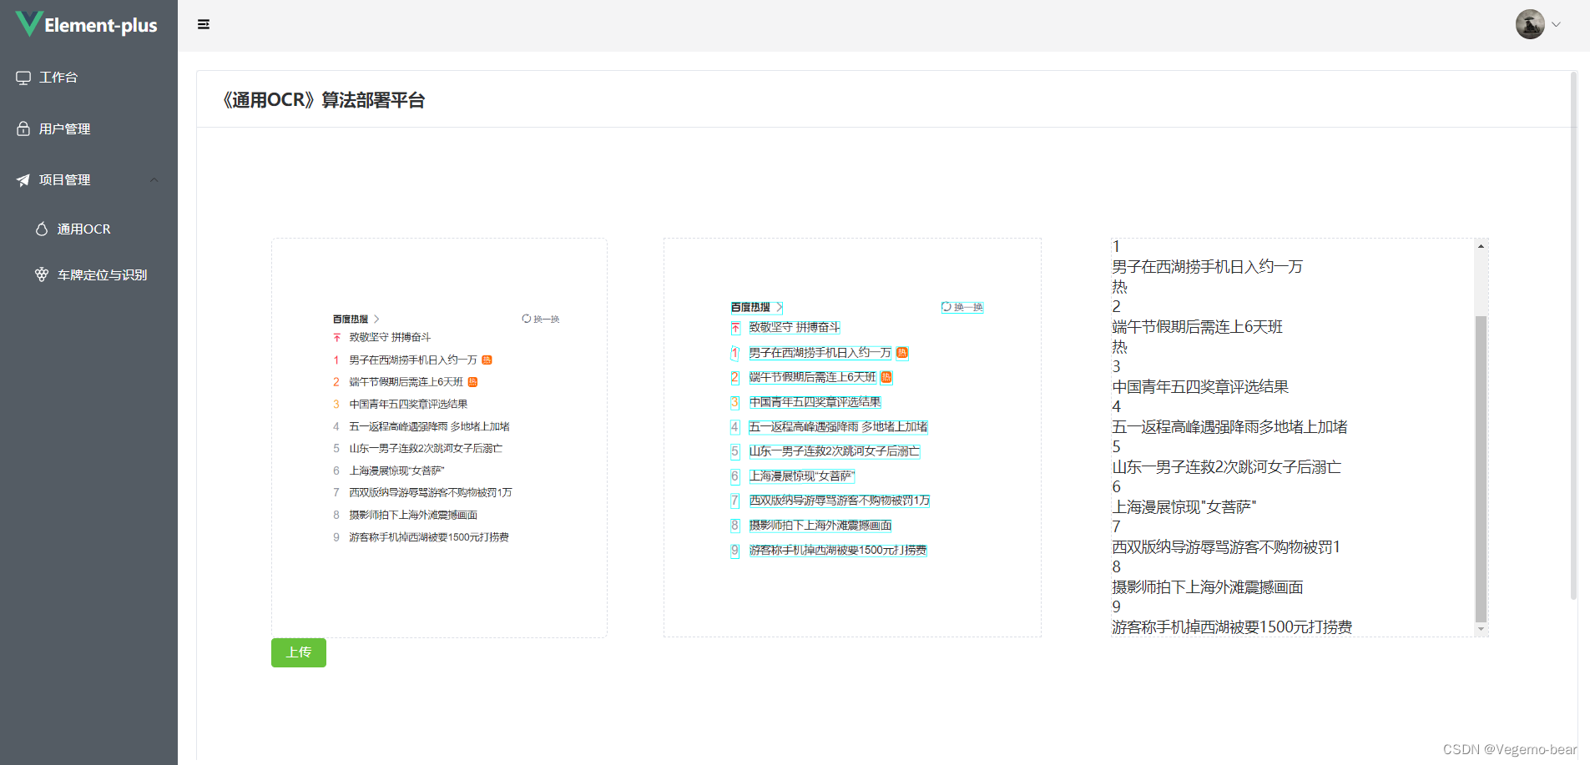1590x765 pixels.
Task: Open the avatar dropdown arrow
Action: point(1557,24)
